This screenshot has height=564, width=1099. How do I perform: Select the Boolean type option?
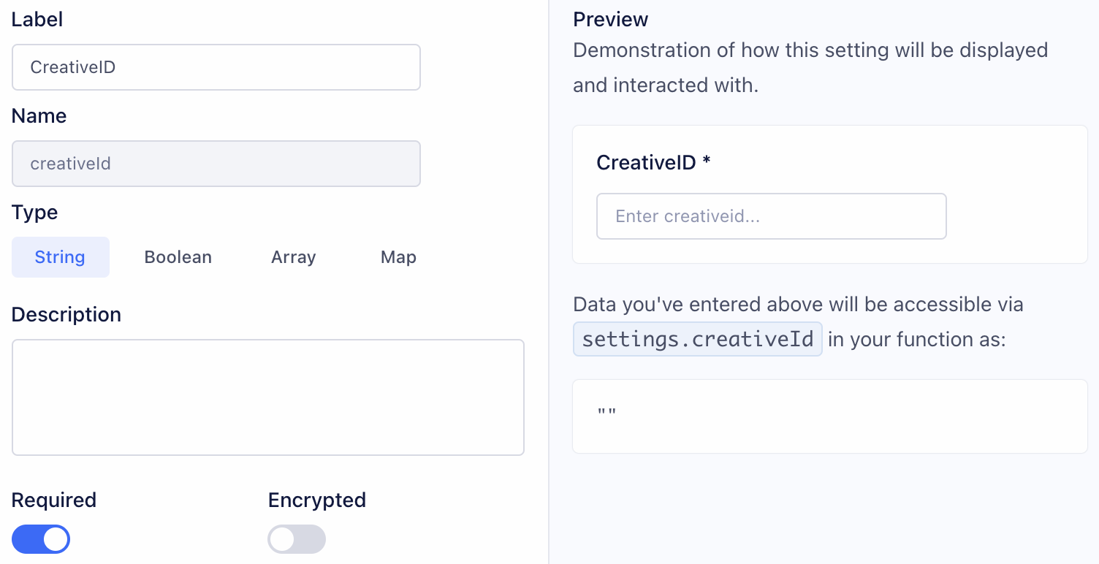178,257
